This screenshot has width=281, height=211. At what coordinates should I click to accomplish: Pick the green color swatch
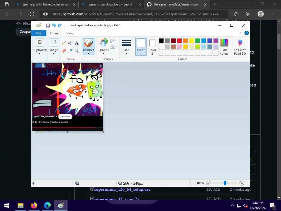(198, 41)
